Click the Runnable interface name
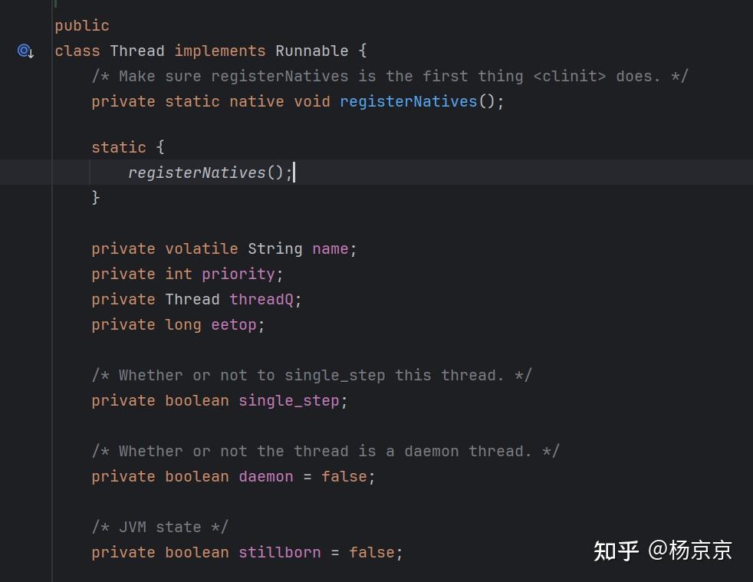Screen dimensions: 753x582 point(311,51)
